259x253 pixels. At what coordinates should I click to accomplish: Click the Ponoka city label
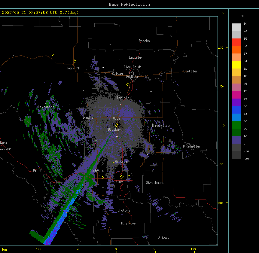click(x=144, y=41)
